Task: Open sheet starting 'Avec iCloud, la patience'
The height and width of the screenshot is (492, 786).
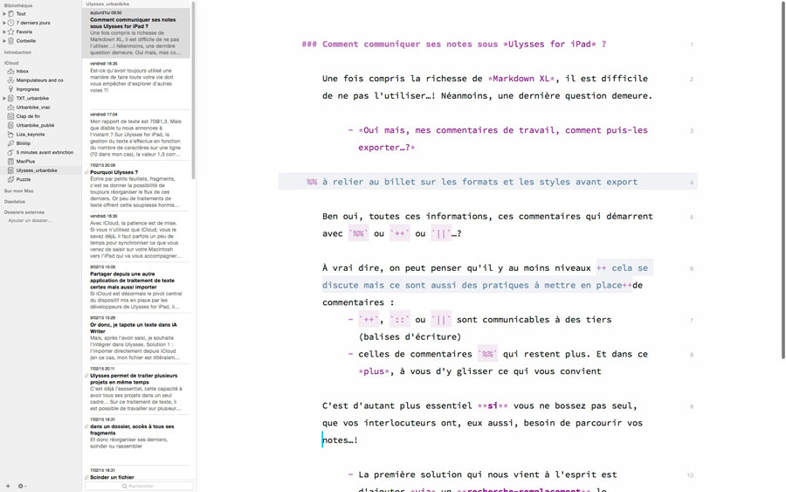Action: (136, 237)
